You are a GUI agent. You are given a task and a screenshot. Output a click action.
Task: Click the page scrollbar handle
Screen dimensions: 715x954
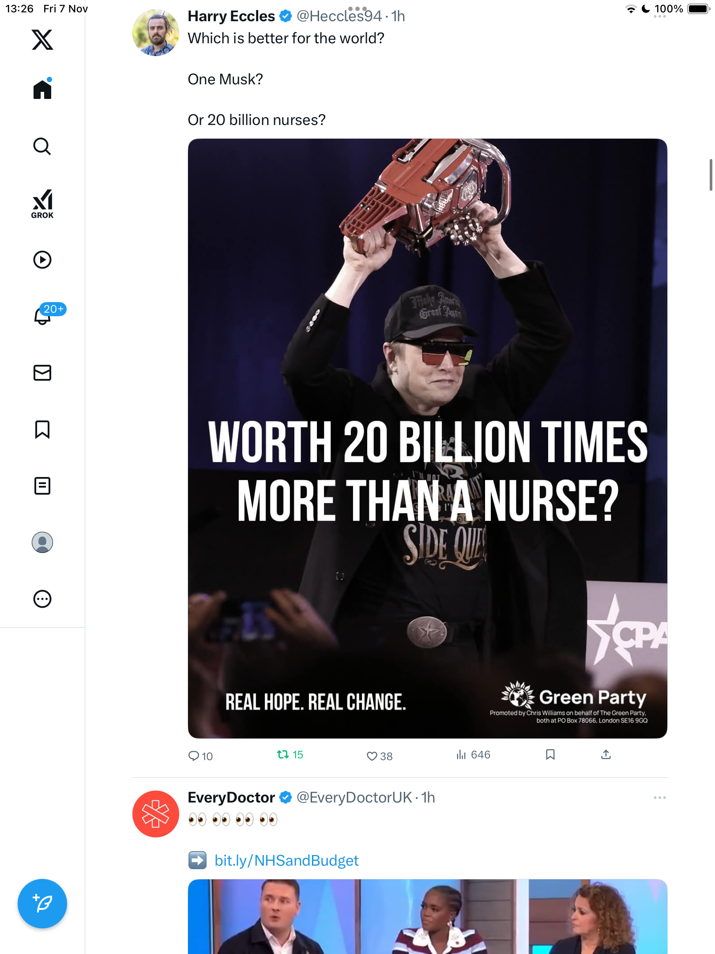(710, 175)
